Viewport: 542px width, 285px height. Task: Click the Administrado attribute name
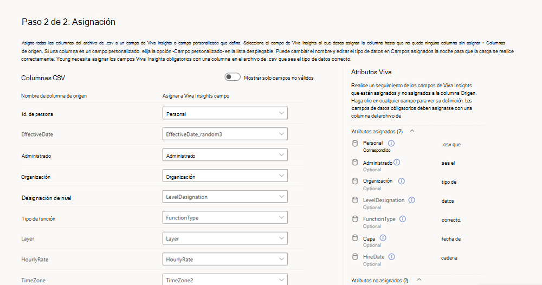point(377,163)
